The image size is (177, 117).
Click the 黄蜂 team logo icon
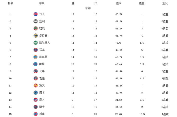click(36, 64)
